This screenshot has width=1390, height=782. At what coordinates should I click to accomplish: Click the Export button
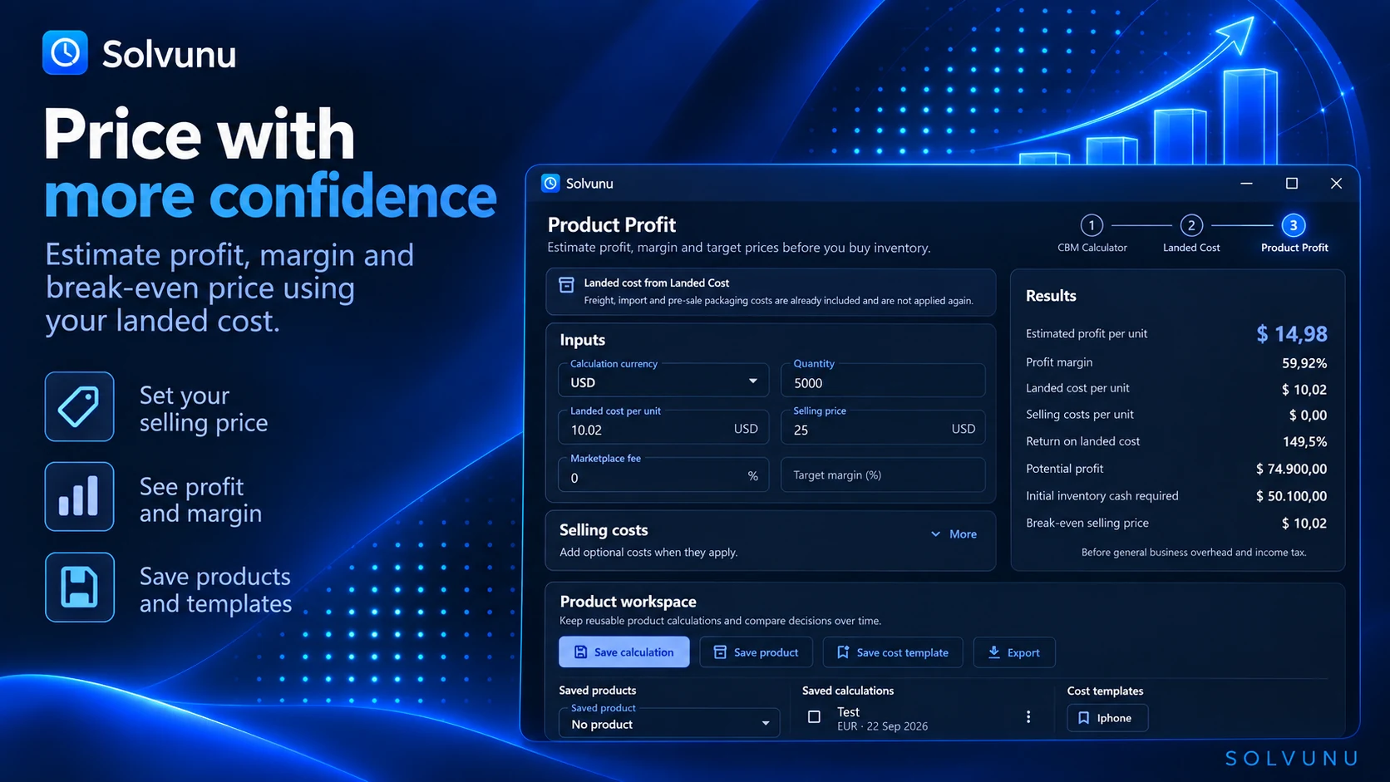click(1014, 652)
